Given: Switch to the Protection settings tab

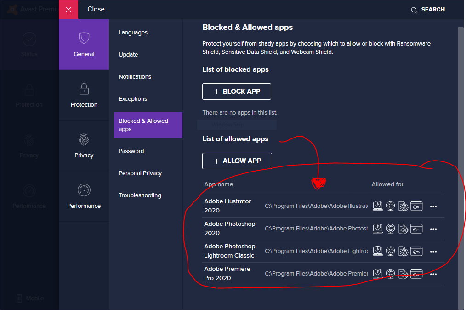Looking at the screenshot, I should click(84, 95).
